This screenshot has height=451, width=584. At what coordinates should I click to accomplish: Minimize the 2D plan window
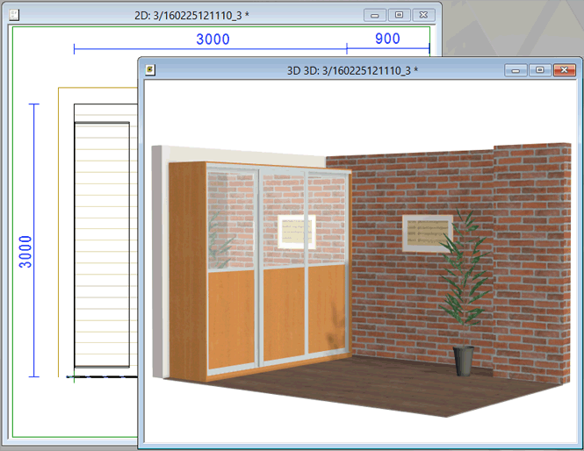pyautogui.click(x=376, y=15)
